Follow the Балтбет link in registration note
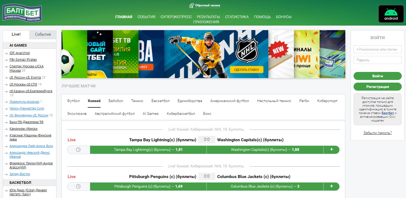 click(x=388, y=113)
